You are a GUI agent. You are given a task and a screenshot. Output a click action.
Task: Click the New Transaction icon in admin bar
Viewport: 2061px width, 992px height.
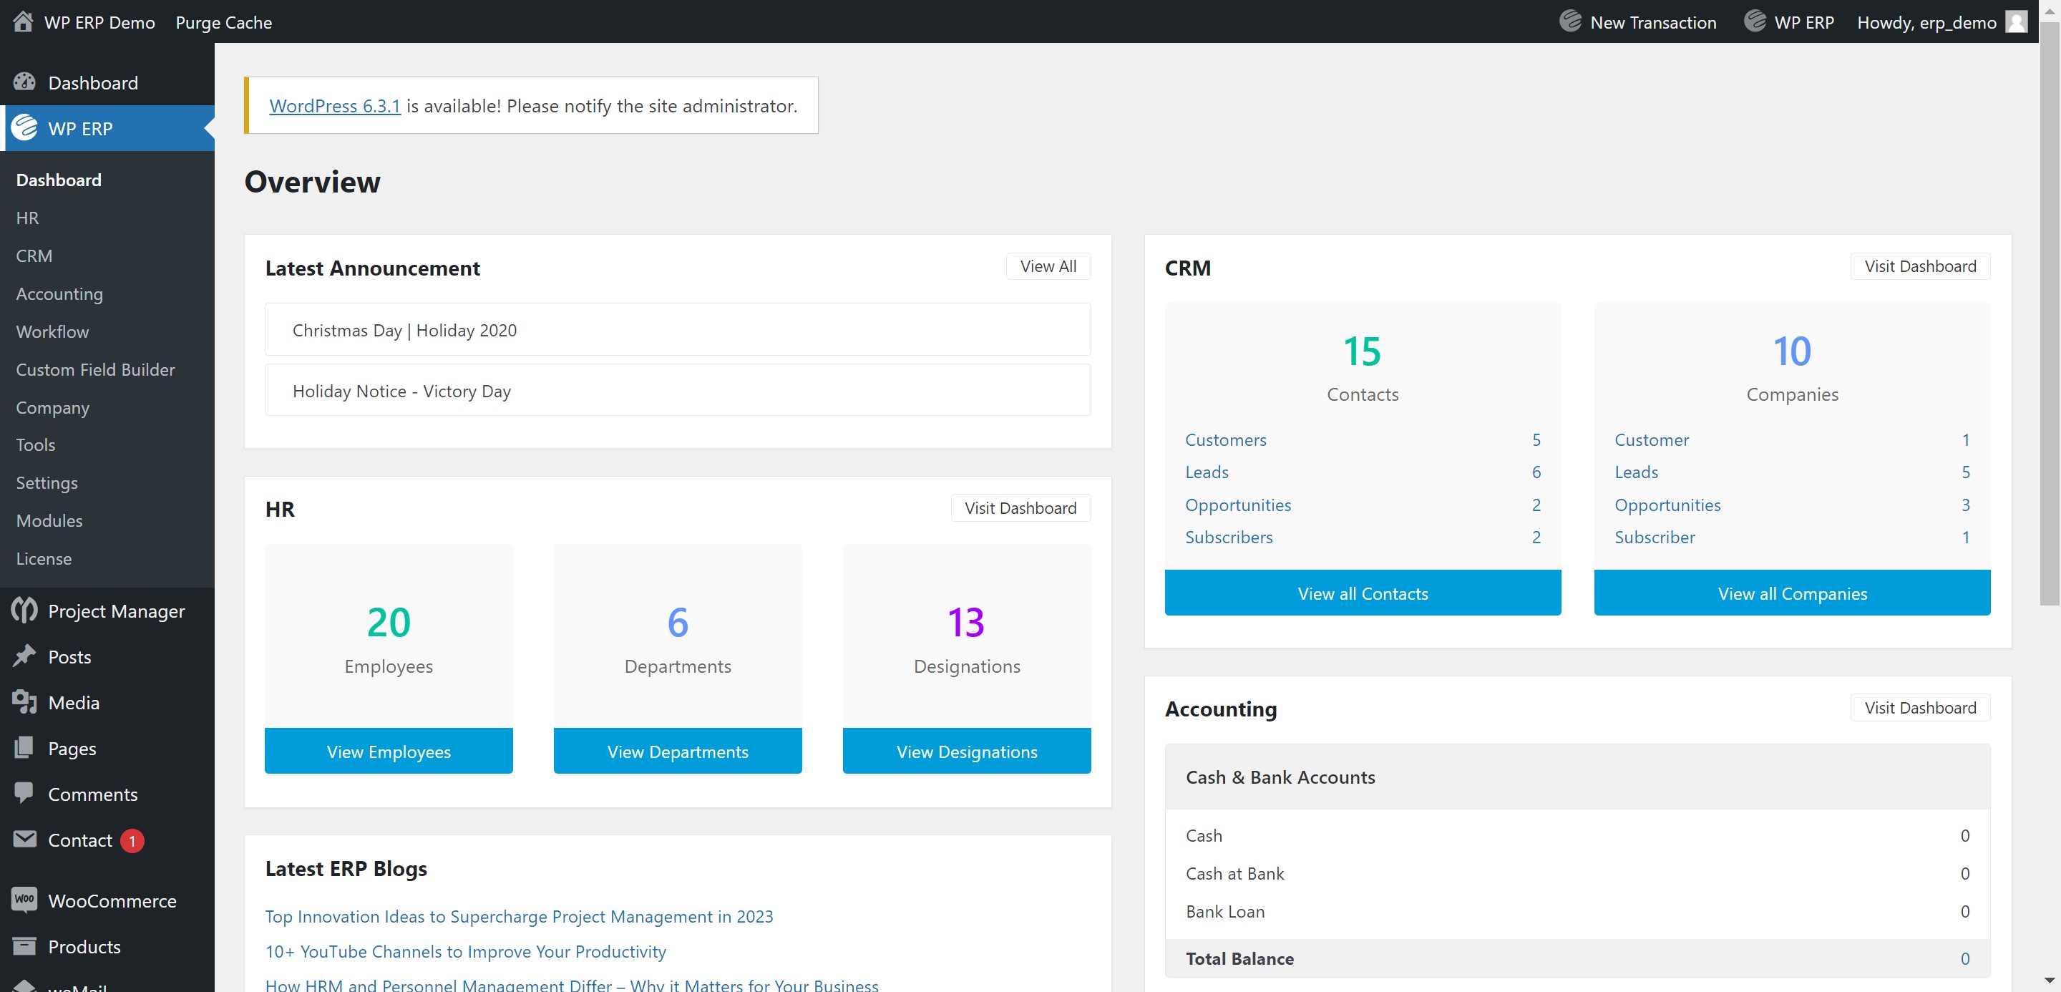coord(1570,21)
